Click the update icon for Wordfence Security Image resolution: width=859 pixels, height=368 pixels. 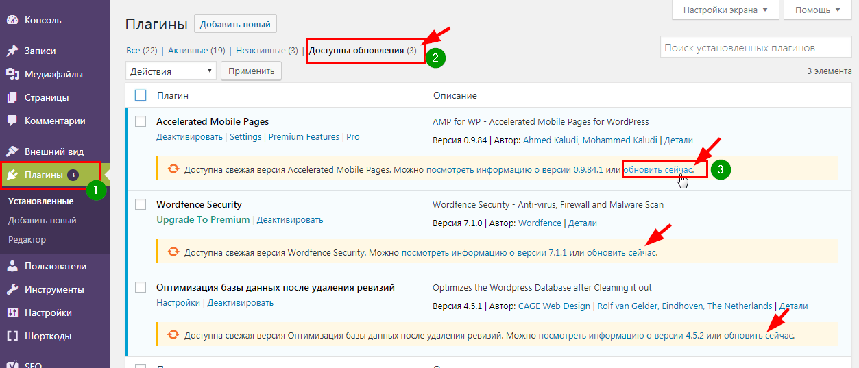[x=173, y=253]
